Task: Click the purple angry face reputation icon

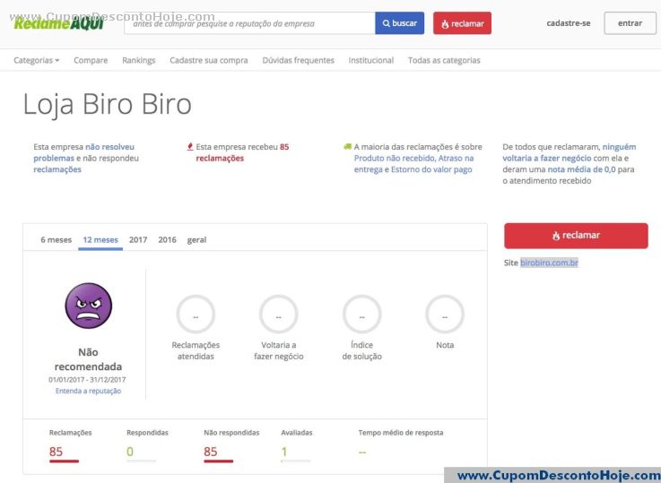Action: coord(89,306)
